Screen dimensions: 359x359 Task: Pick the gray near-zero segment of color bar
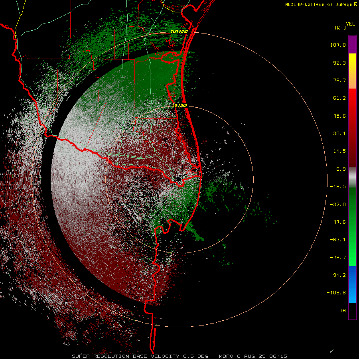point(352,178)
